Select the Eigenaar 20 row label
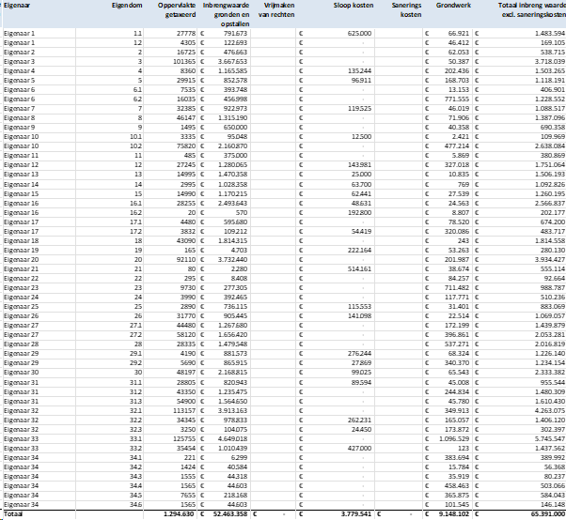This screenshot has width=566, height=520. pos(39,260)
